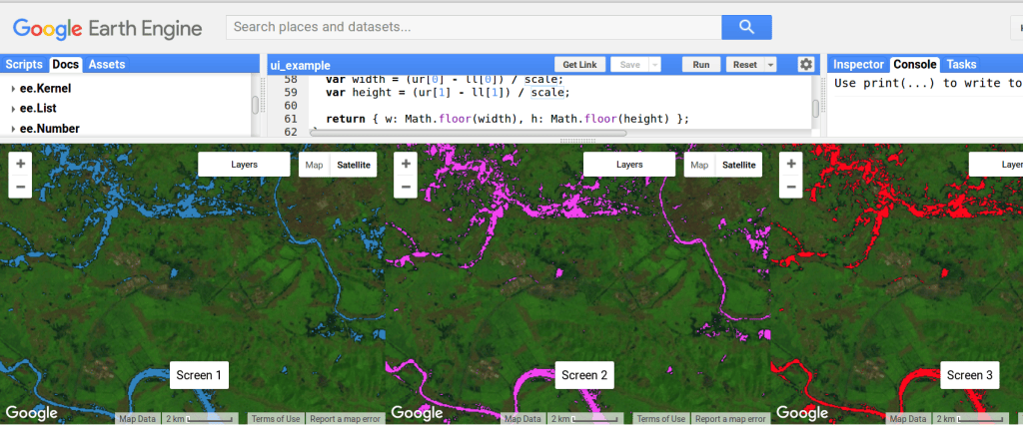Open the Save button dropdown arrow

point(655,65)
